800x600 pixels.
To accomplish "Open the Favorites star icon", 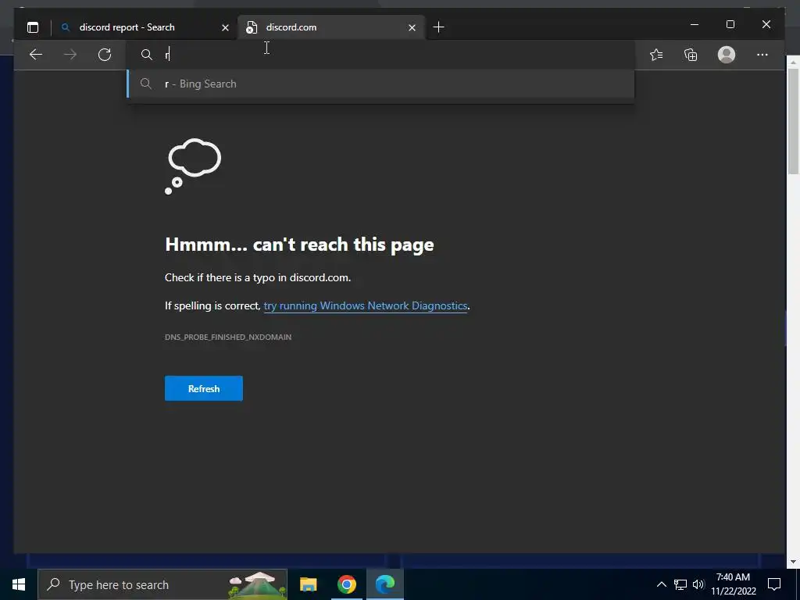I will click(656, 55).
